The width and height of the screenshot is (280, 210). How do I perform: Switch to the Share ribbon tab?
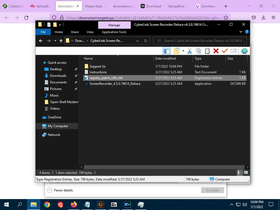(75, 32)
